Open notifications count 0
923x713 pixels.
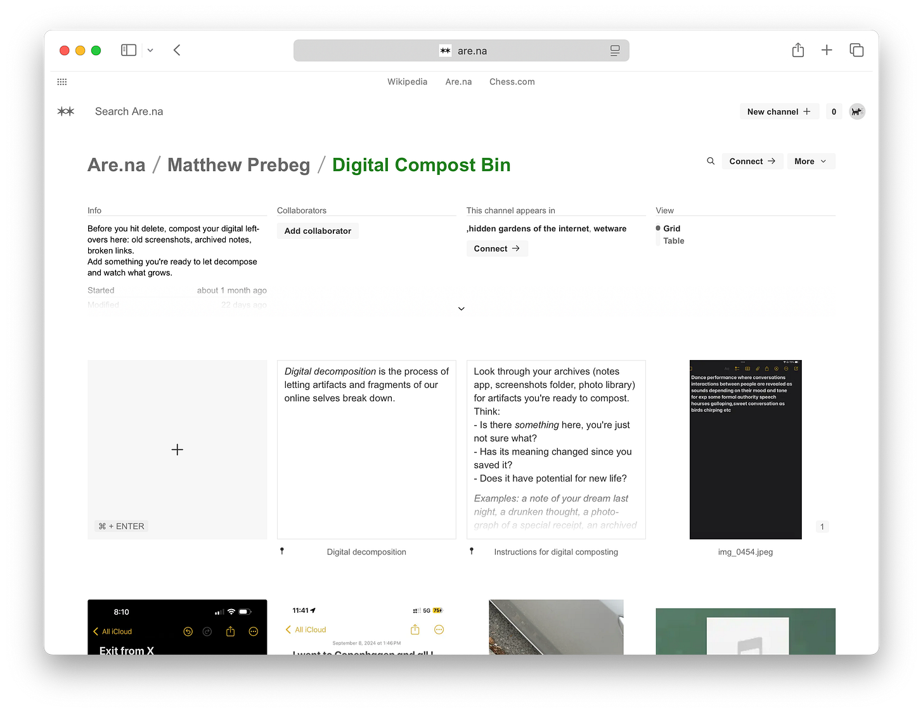click(834, 112)
